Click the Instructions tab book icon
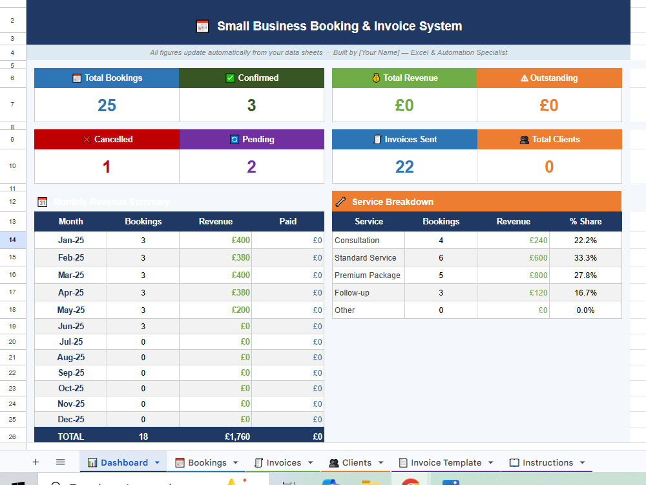 [x=514, y=463]
